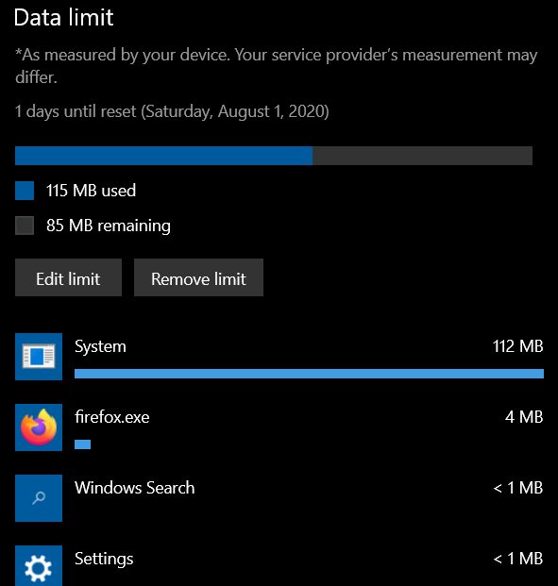Click the System app icon
558x586 pixels.
pos(39,357)
